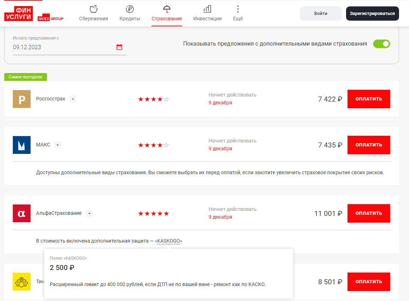
Task: Open the Сбережения piggy bank icon
Action: 94,9
